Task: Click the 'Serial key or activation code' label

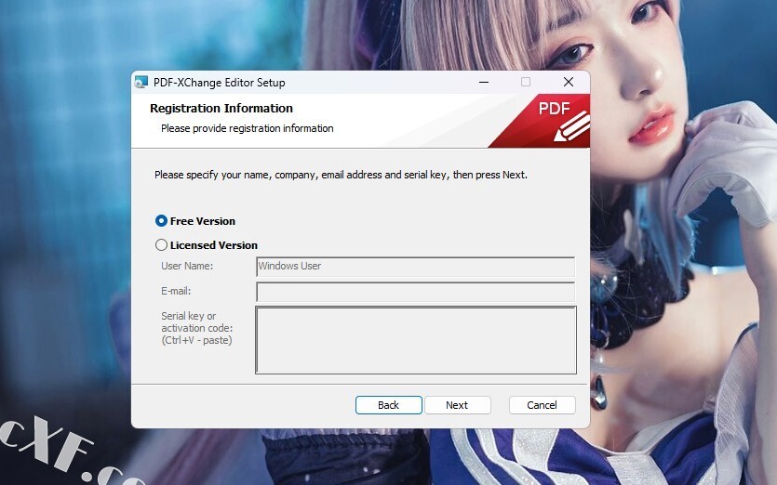Action: [196, 328]
